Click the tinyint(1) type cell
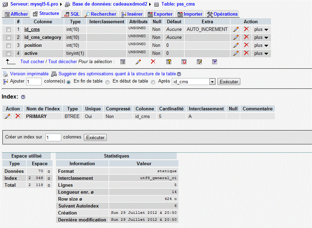 75,53
